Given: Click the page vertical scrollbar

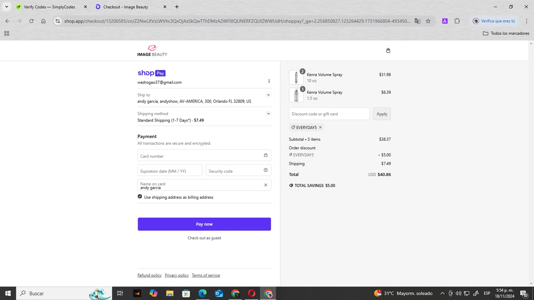Looking at the screenshot, I should click(531, 164).
